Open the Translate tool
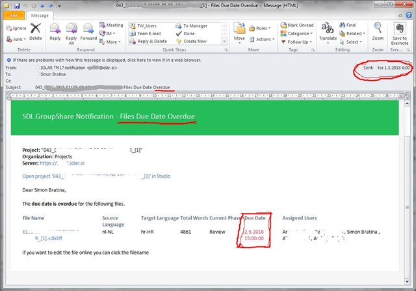Image resolution: width=416 pixels, height=291 pixels. point(328,33)
